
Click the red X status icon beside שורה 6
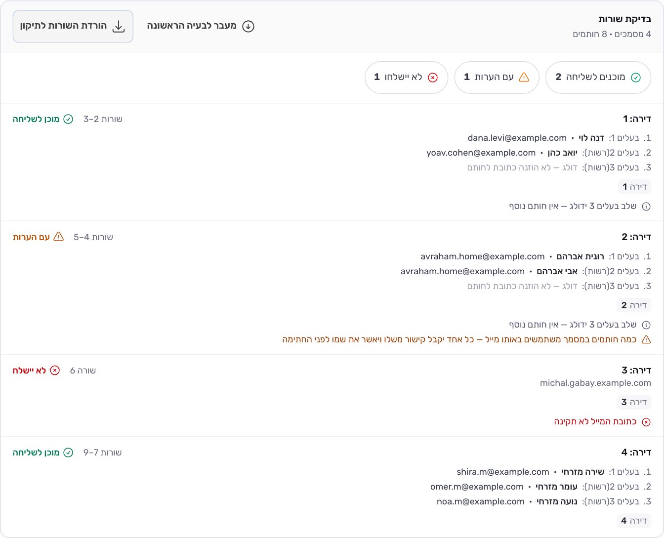click(55, 371)
